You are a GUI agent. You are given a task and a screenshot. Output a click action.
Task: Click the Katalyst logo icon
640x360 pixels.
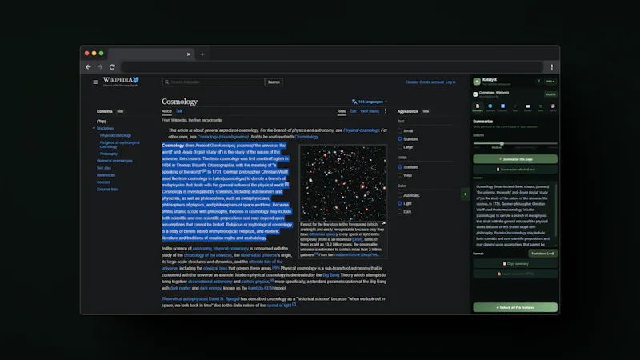tap(477, 82)
